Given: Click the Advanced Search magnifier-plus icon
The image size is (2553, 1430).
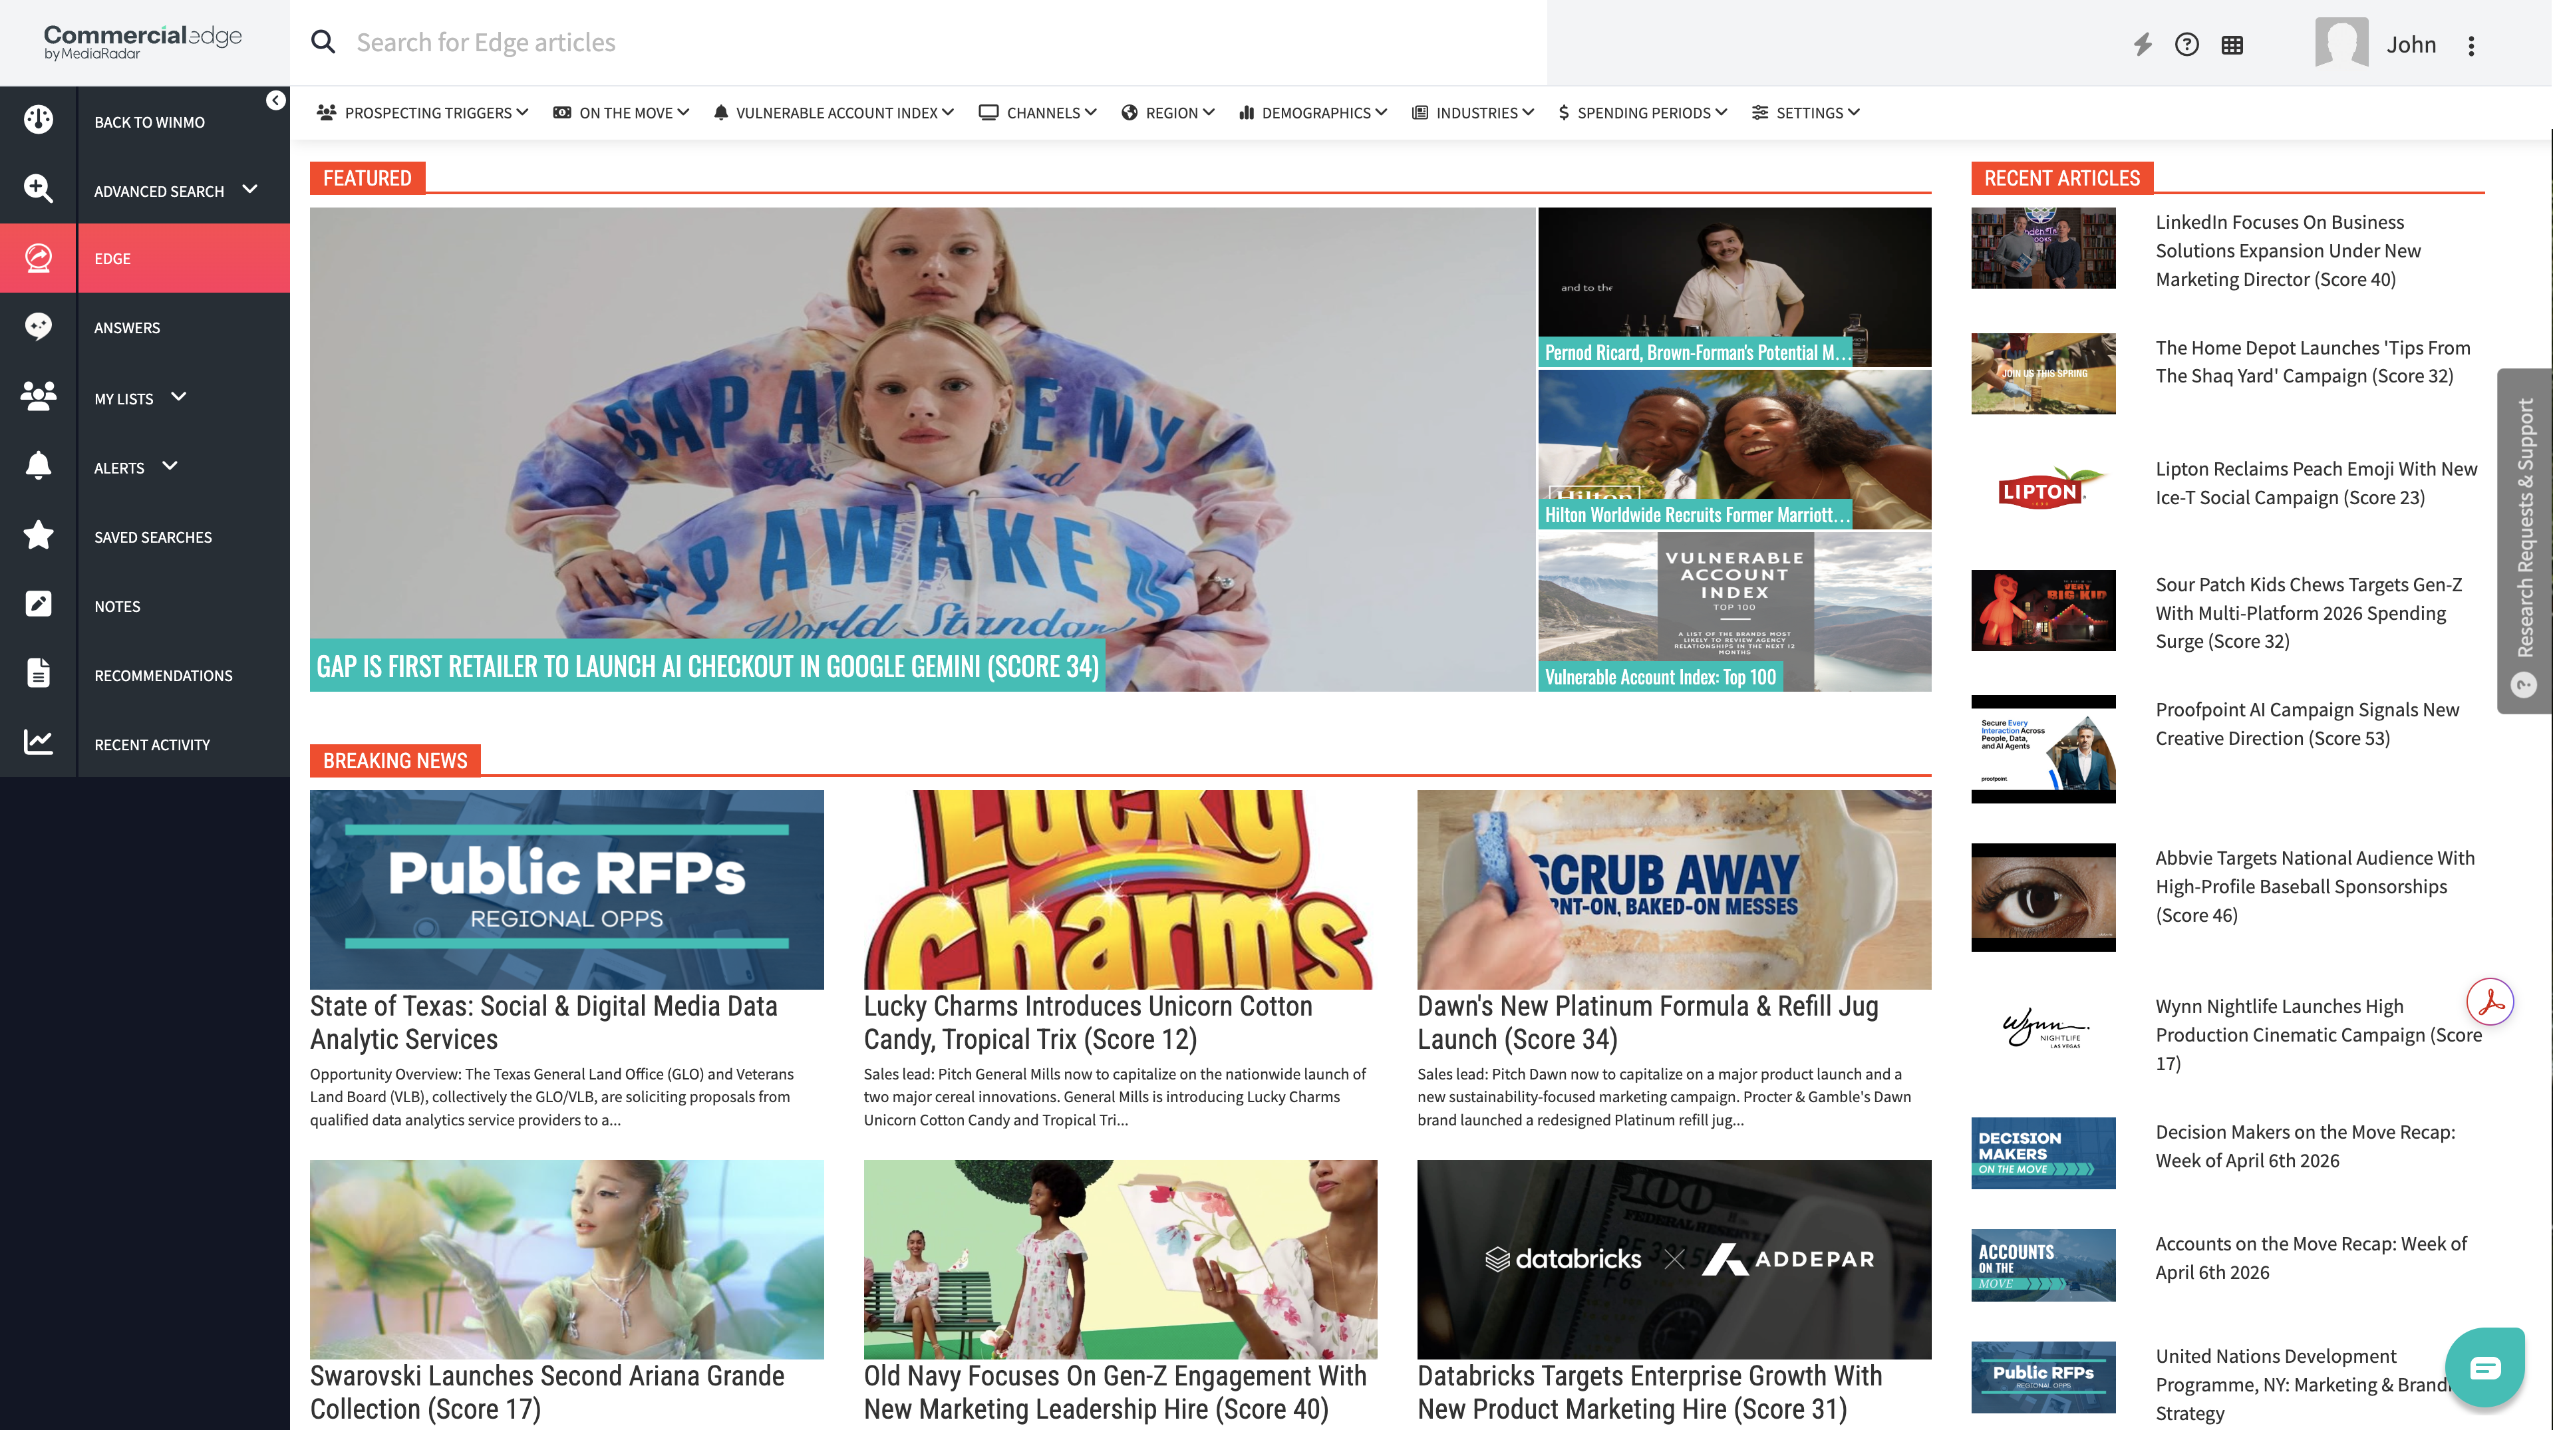Looking at the screenshot, I should (x=39, y=188).
